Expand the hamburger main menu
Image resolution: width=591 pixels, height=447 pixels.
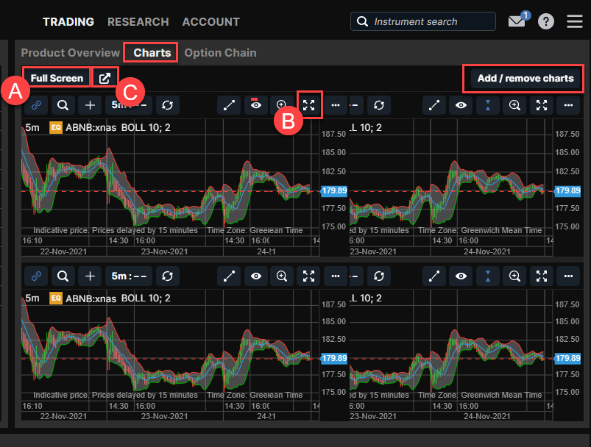(x=575, y=21)
